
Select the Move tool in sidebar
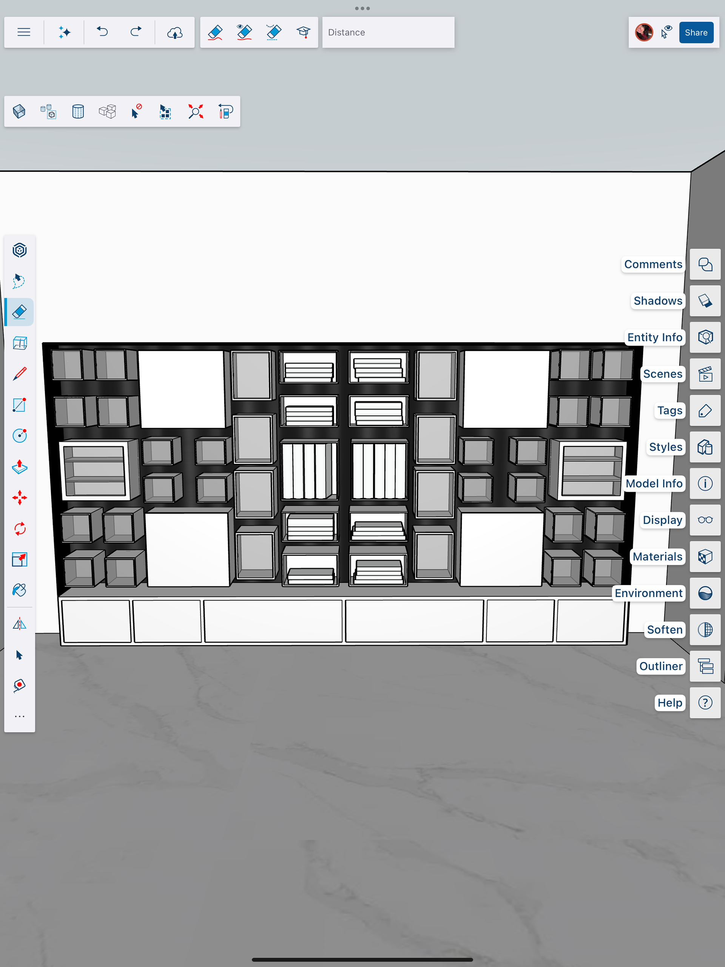19,497
